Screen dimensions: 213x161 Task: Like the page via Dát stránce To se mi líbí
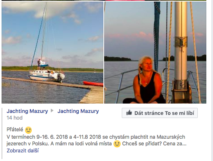160,113
